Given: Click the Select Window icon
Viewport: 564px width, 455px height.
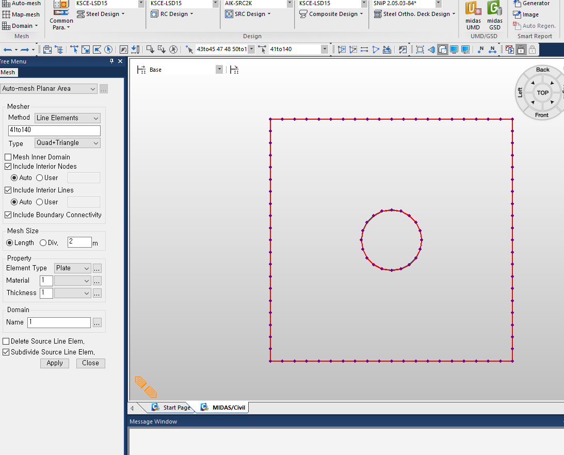Looking at the screenshot, I should tap(86, 50).
